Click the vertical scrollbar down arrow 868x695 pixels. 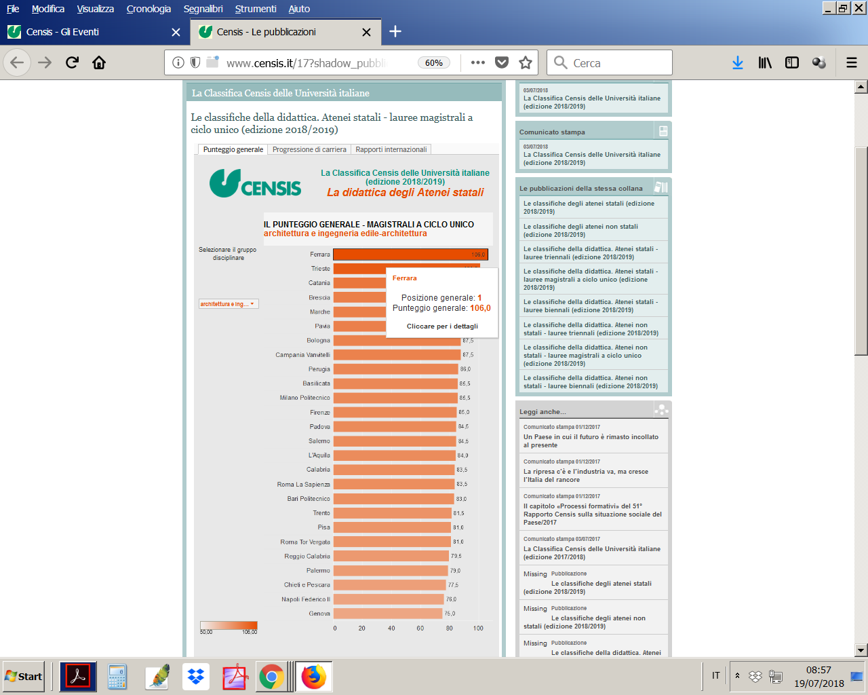pos(861,650)
